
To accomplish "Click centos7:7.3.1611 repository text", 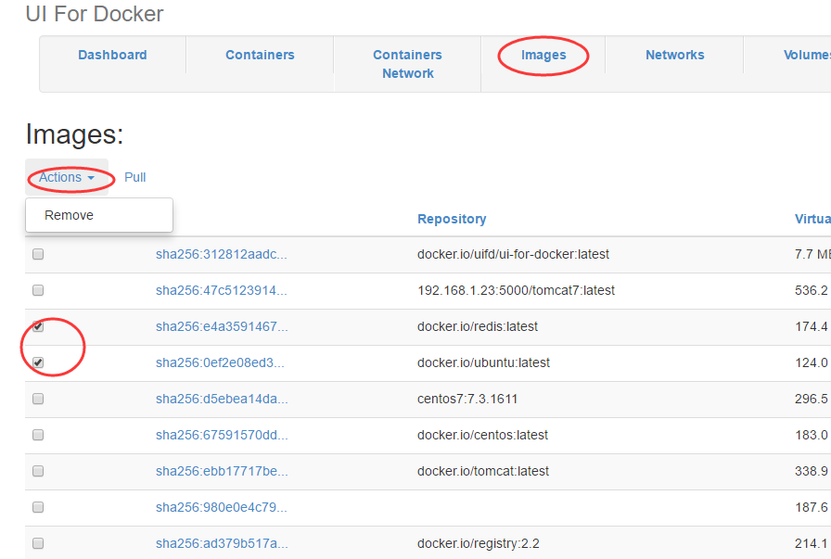I will click(x=467, y=399).
